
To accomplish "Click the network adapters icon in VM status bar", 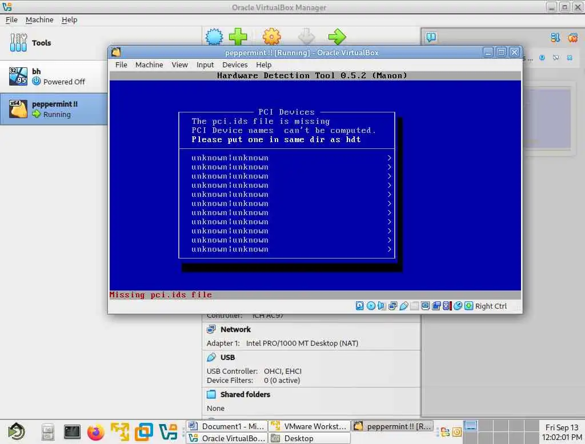I will tap(392, 306).
